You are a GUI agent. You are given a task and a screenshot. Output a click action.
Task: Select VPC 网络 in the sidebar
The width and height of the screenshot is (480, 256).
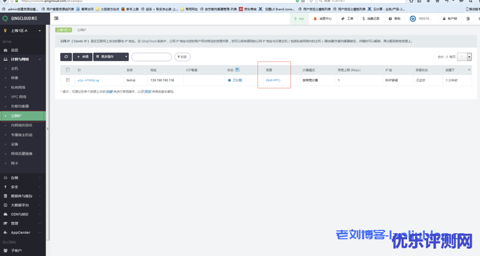18,97
